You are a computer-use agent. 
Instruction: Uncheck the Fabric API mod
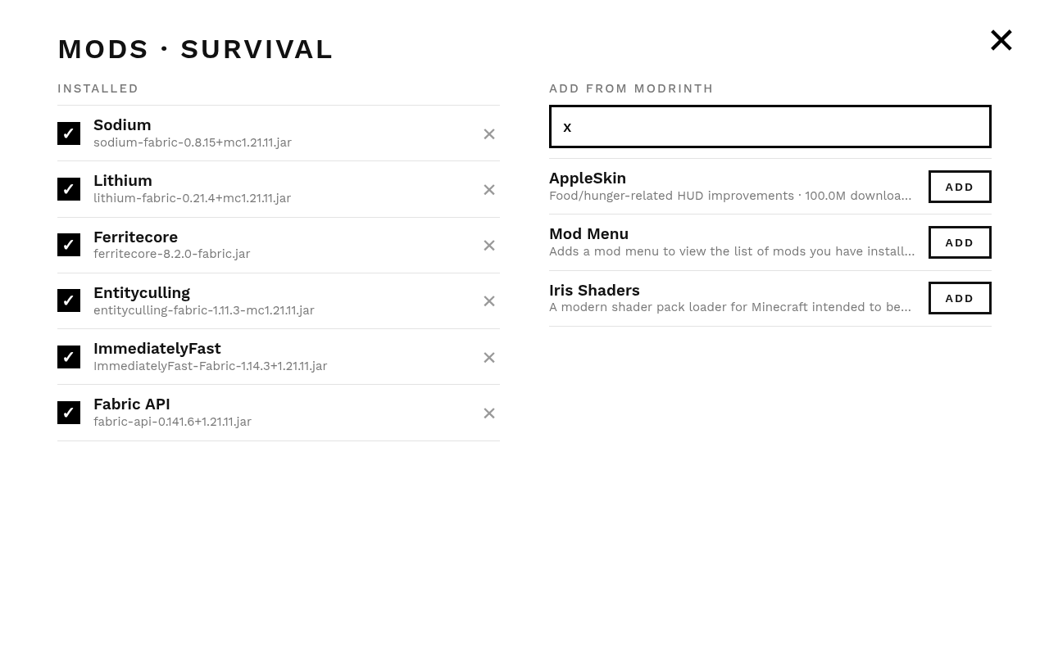pyautogui.click(x=69, y=413)
